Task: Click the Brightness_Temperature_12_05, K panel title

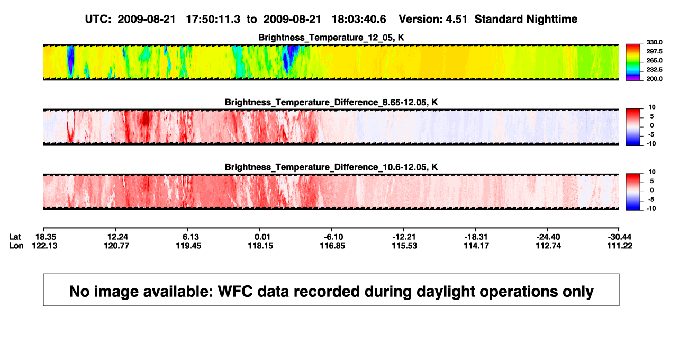Action: 331,38
